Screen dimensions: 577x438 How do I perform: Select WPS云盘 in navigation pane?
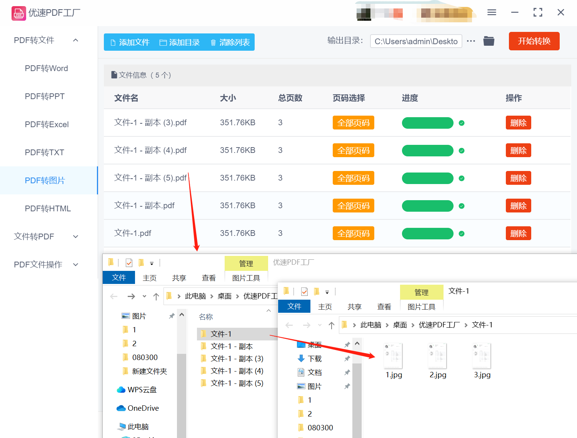coord(137,390)
